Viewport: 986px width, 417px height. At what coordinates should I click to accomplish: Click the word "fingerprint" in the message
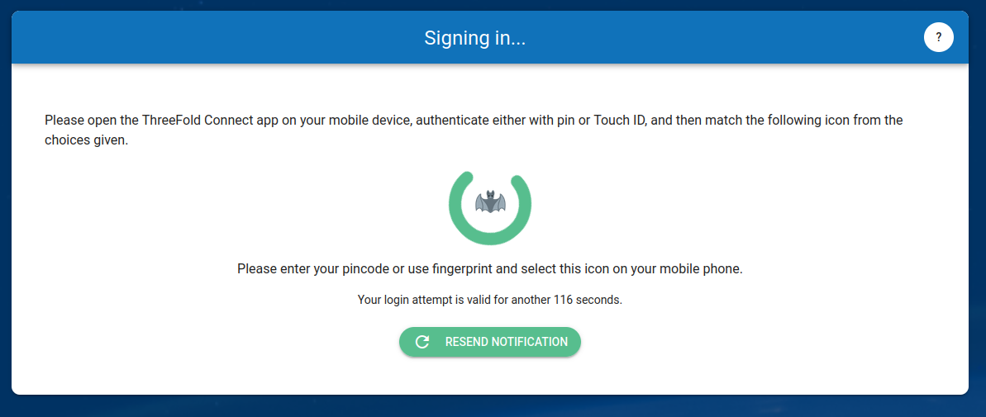tap(465, 269)
